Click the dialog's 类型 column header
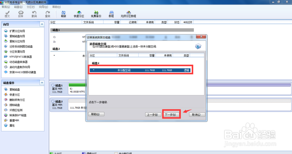The width and height of the screenshot is (292, 154). [x=181, y=55]
